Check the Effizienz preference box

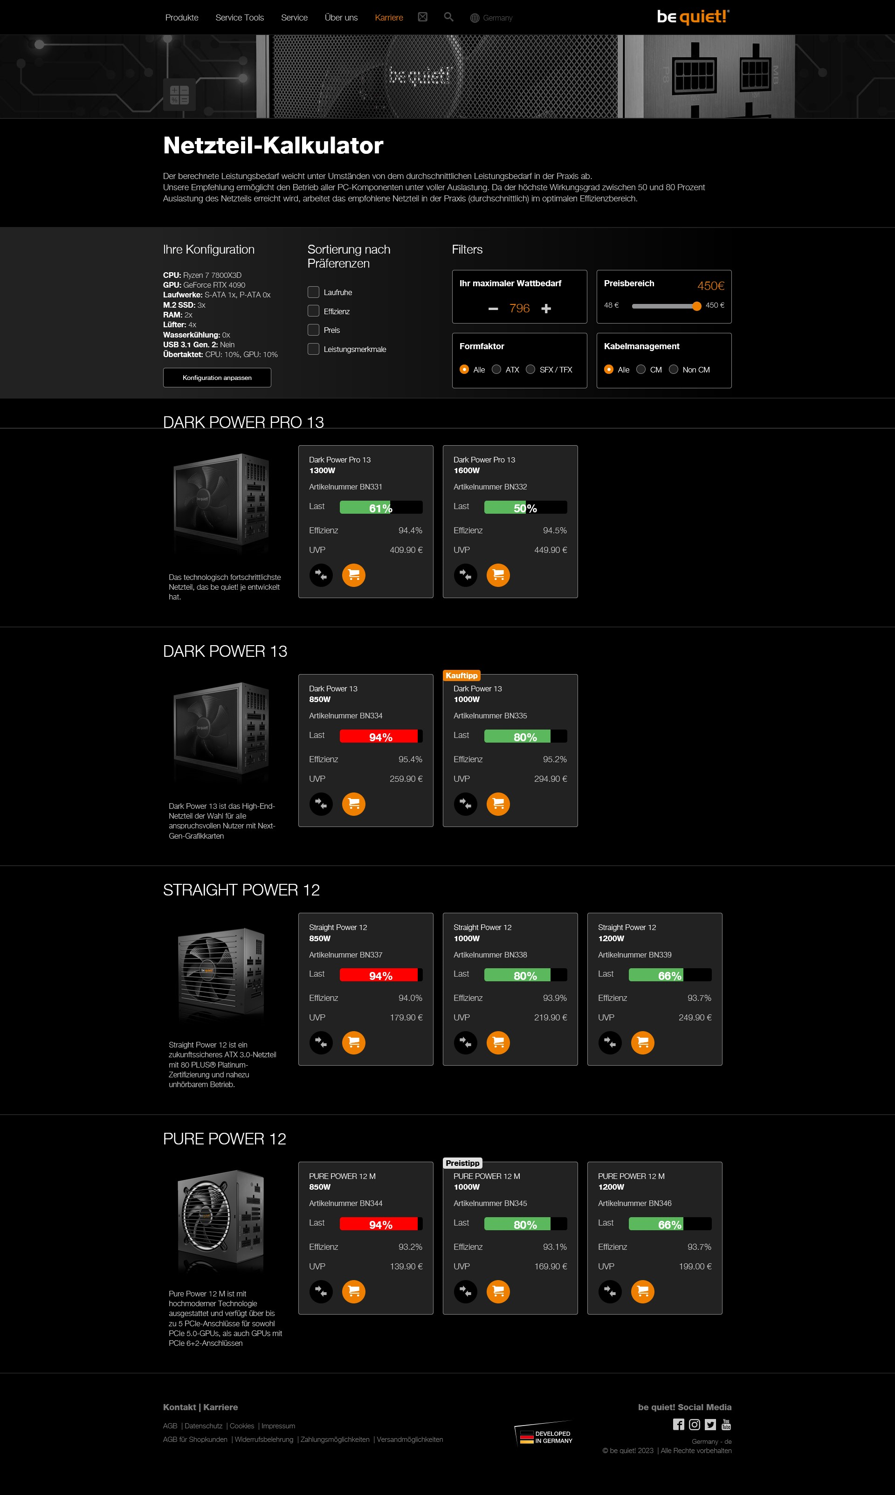[x=314, y=311]
